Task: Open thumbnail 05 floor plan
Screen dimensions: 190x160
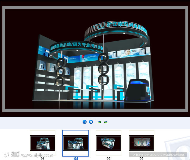Action: click(x=142, y=143)
